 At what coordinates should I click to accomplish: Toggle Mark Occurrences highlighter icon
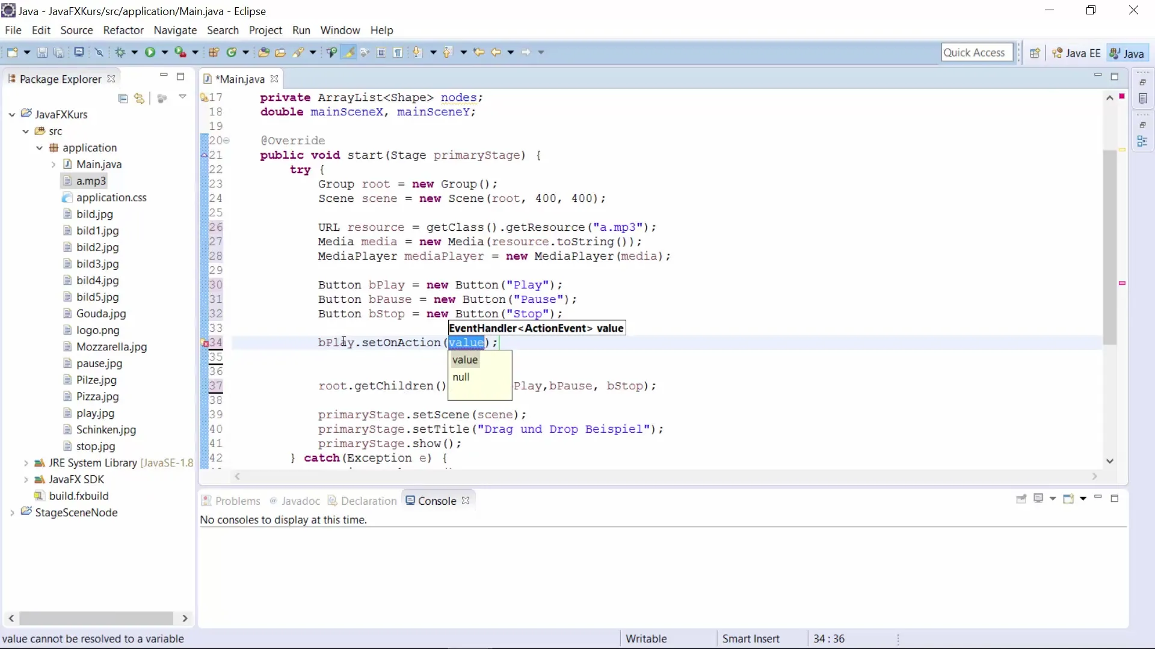348,53
